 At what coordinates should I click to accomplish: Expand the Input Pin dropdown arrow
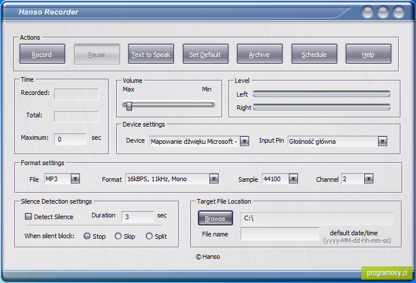coord(383,141)
